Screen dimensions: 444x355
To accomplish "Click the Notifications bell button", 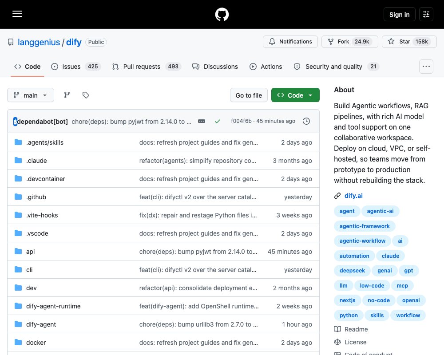I will [290, 42].
